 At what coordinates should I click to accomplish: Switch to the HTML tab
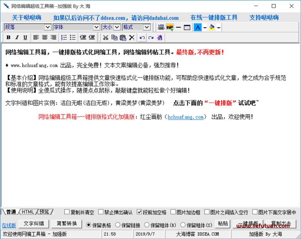pos(28,212)
